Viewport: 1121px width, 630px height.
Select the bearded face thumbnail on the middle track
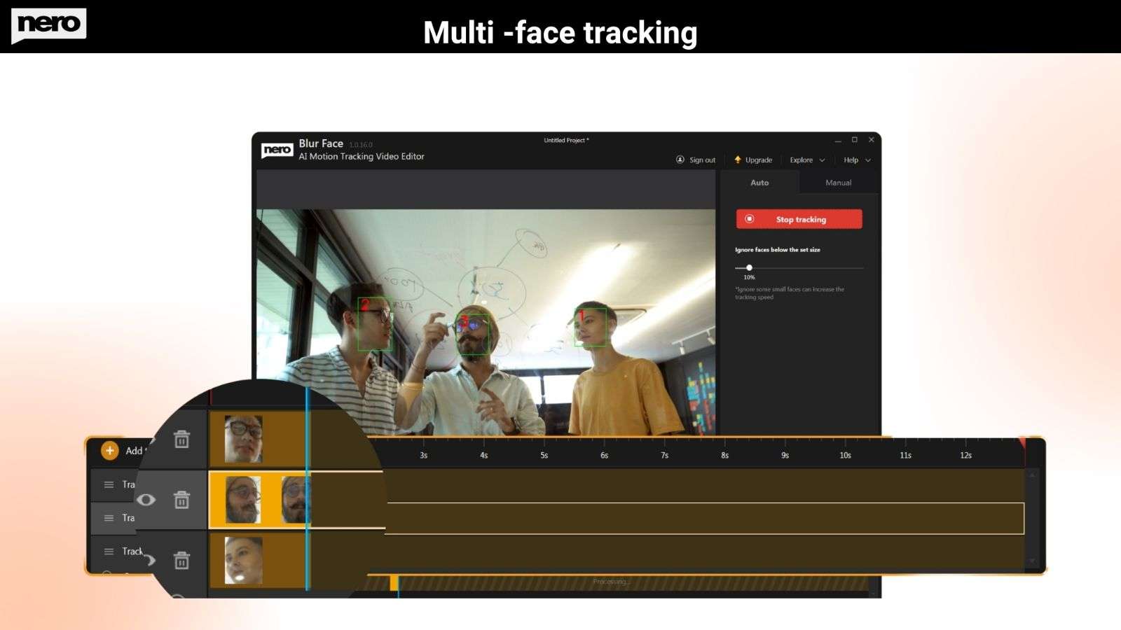pos(245,498)
